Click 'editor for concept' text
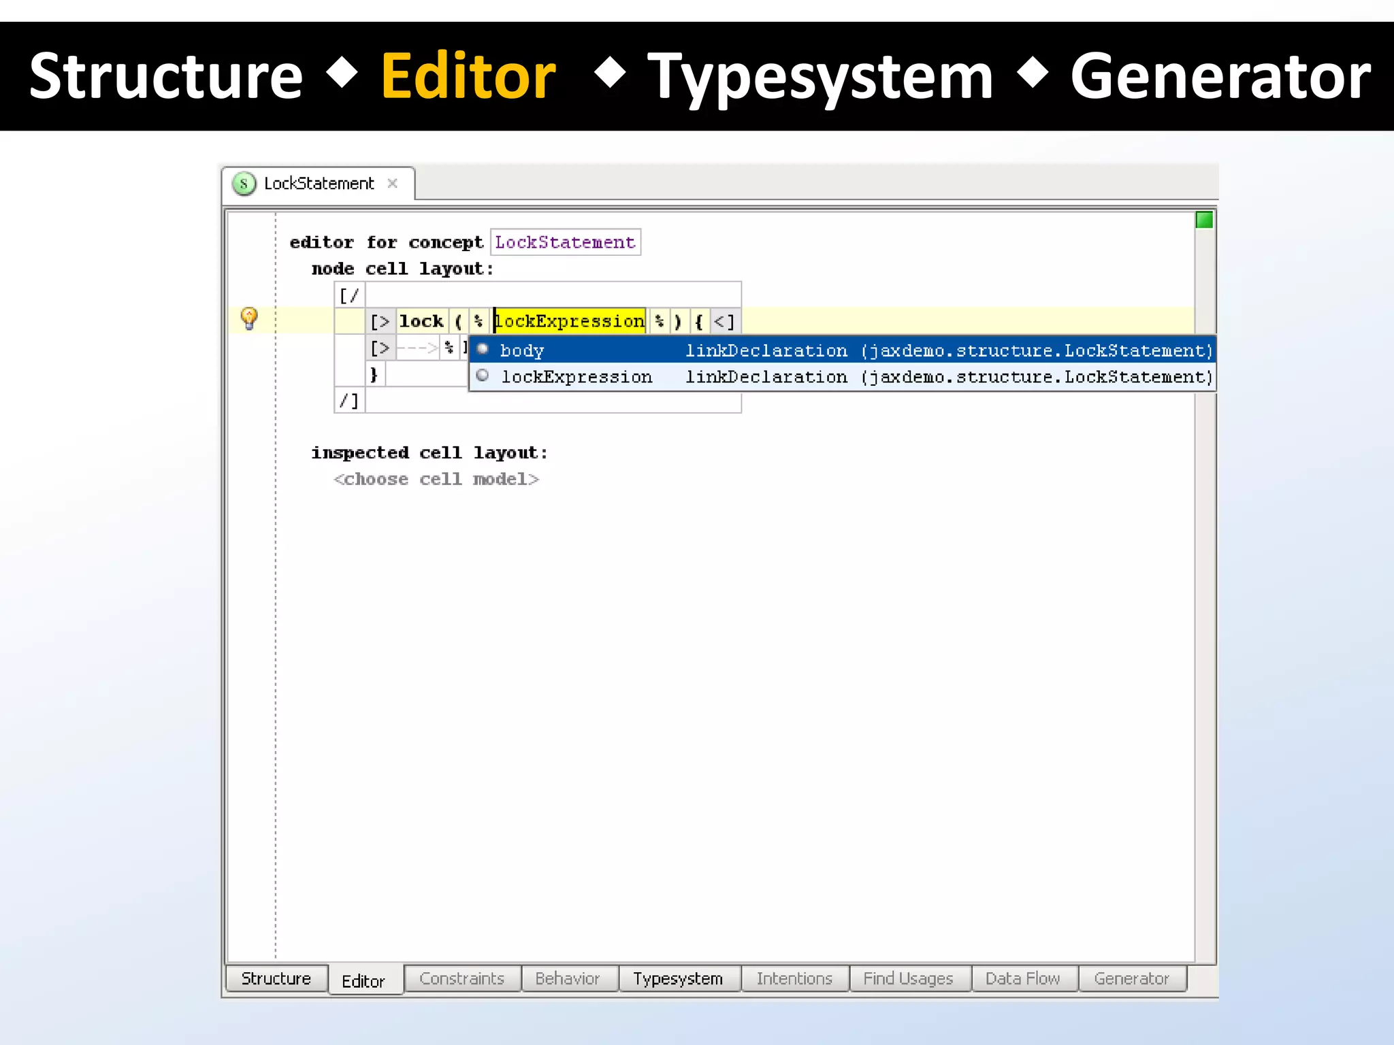Viewport: 1394px width, 1045px height. pyautogui.click(x=386, y=242)
